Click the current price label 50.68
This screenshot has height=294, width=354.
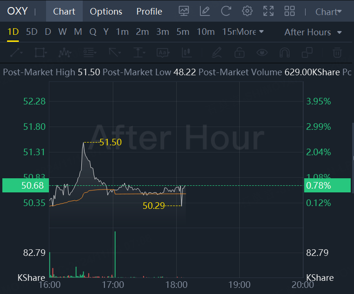25,185
